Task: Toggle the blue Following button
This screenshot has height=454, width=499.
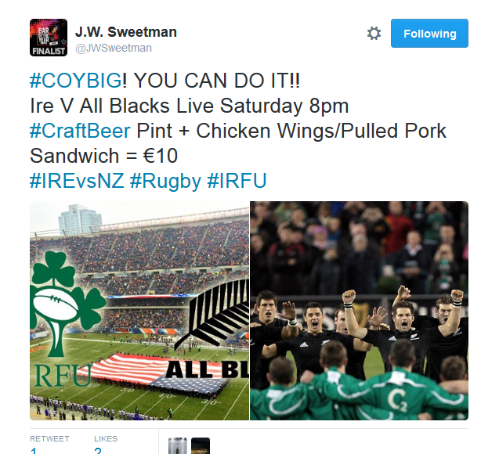Action: [x=429, y=34]
